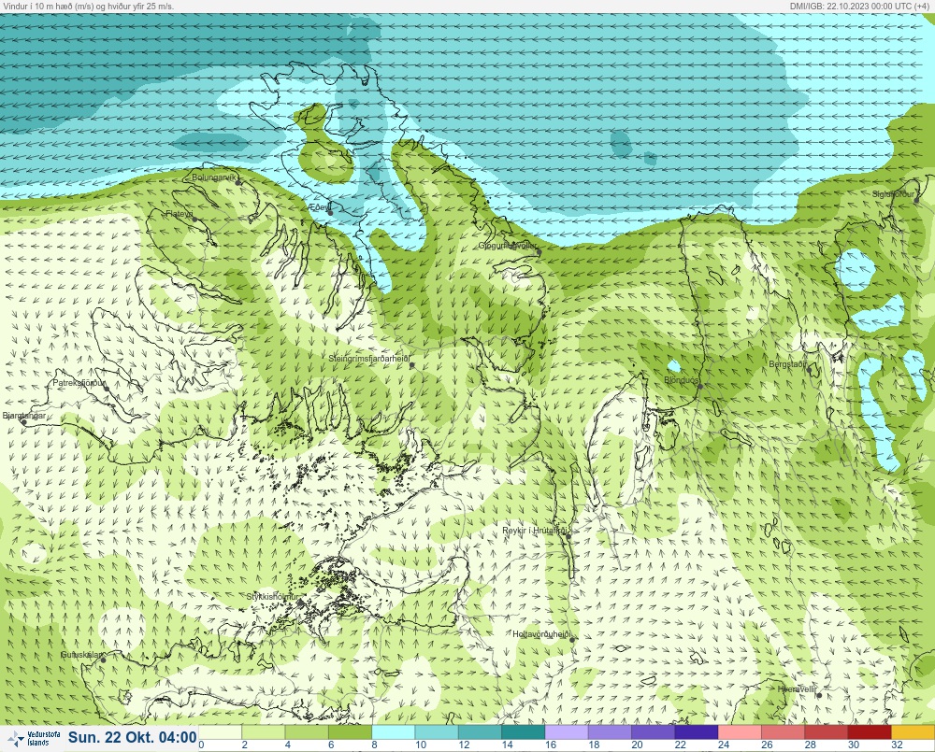Click the legend value '8'
This screenshot has width=935, height=752.
(375, 745)
